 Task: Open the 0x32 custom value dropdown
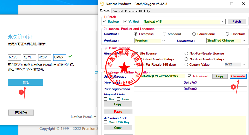pos(244,64)
